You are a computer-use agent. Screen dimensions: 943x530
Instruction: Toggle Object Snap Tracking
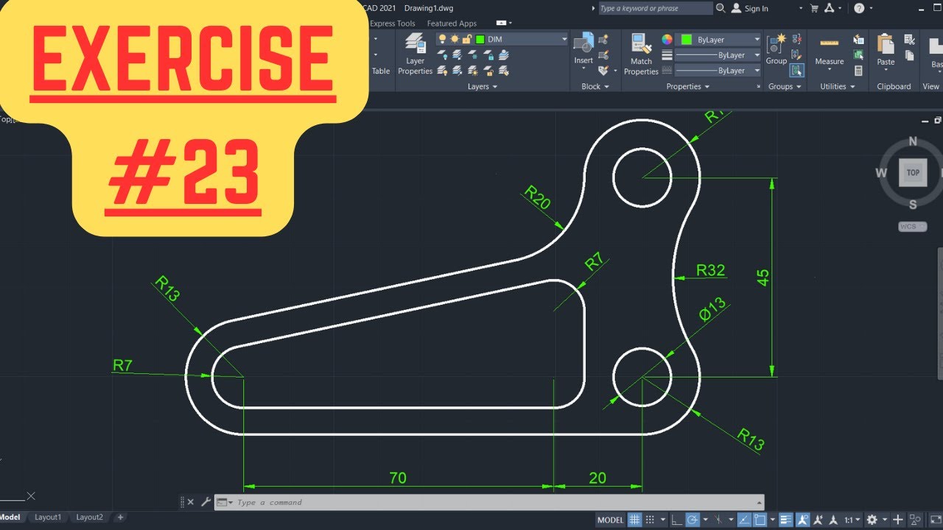click(744, 520)
